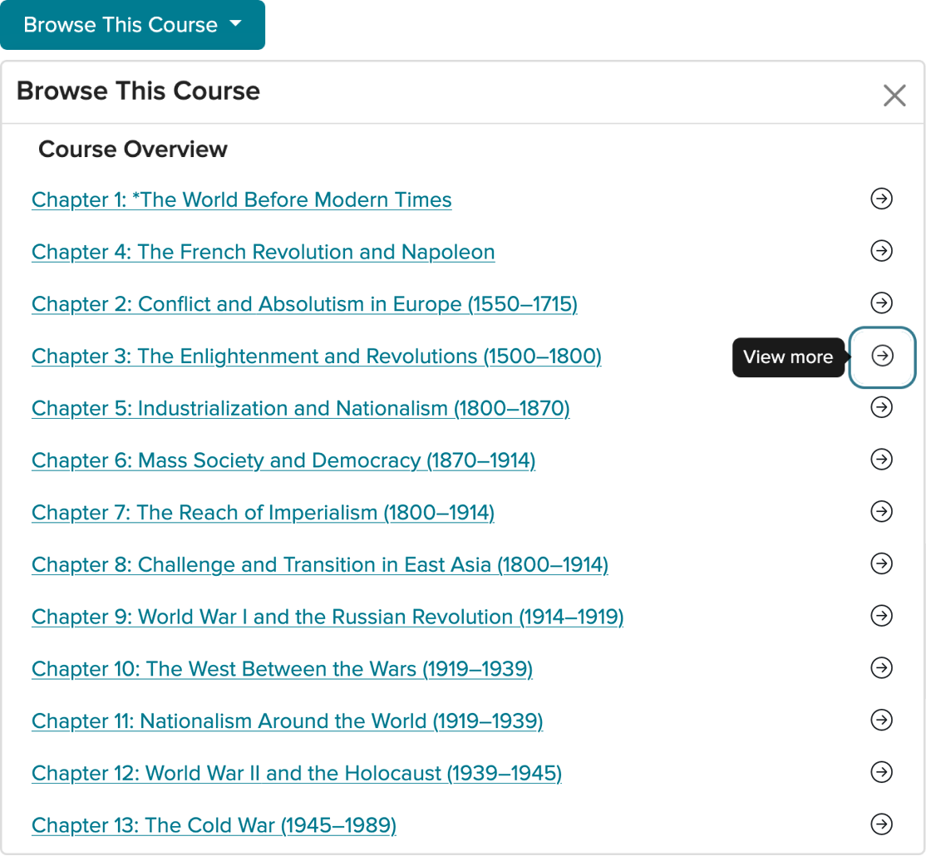View more of Chapter 8 East Asia
The height and width of the screenshot is (856, 926).
881,563
